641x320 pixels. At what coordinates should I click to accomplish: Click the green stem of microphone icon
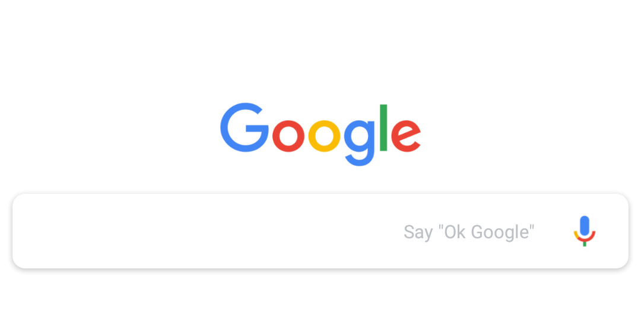(585, 244)
